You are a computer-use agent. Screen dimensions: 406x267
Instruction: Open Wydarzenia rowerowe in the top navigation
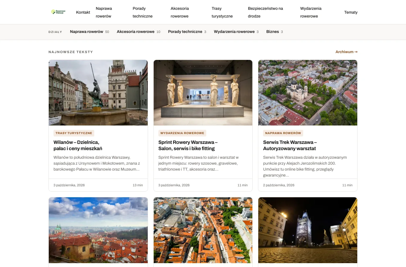pos(311,12)
